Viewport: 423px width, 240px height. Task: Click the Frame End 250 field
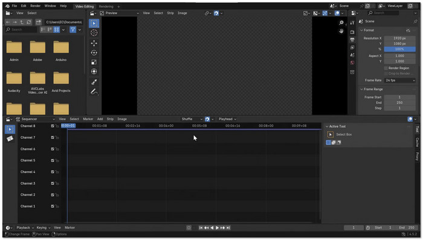pos(400,103)
